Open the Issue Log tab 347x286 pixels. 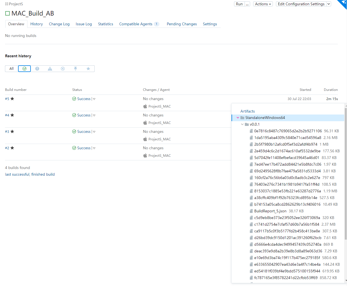click(84, 24)
